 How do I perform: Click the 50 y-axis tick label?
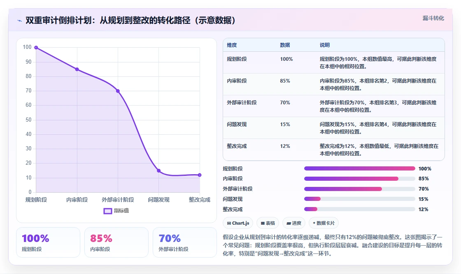[28, 120]
